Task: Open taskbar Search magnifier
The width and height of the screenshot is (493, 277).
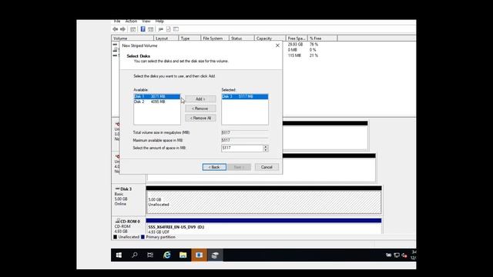Action: [x=135, y=255]
